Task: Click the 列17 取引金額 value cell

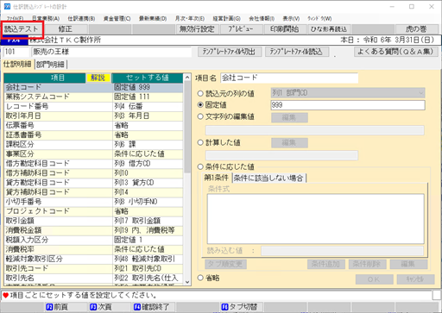Action: [148, 221]
